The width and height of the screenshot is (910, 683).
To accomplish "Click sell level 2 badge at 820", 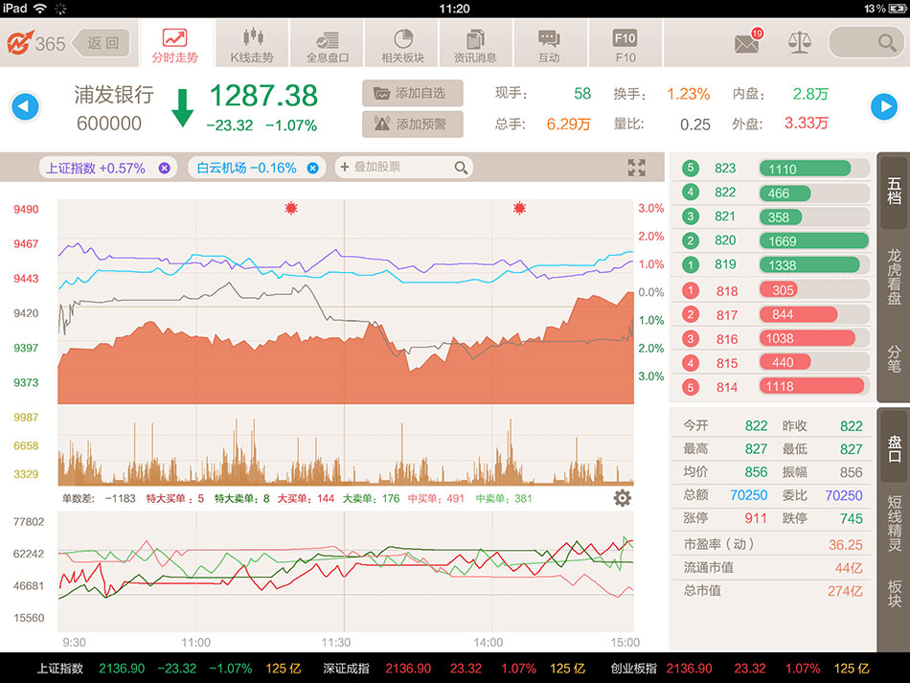I will point(690,240).
